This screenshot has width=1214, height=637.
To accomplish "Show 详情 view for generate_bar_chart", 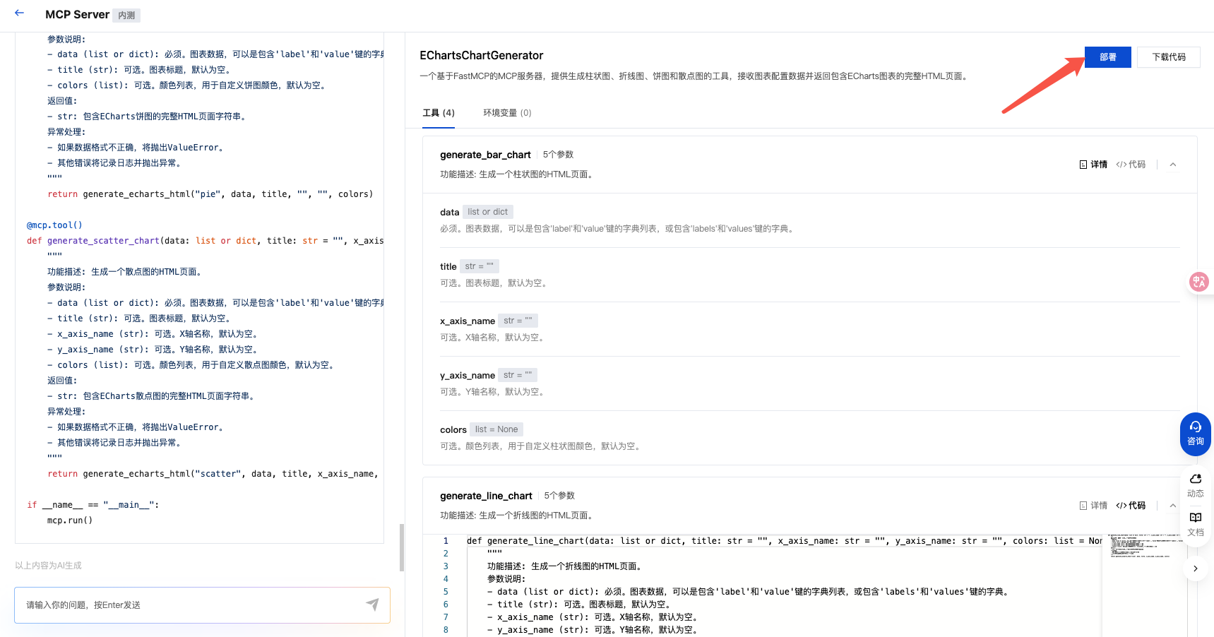I will pos(1093,165).
